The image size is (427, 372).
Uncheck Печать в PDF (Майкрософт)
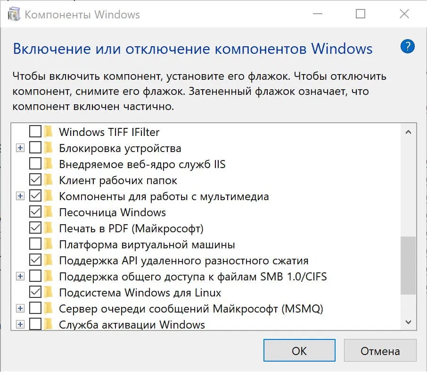tap(34, 228)
